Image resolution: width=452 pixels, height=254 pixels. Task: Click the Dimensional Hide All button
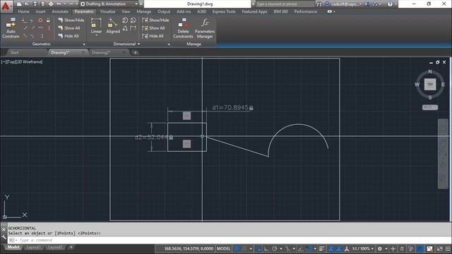tap(153, 36)
